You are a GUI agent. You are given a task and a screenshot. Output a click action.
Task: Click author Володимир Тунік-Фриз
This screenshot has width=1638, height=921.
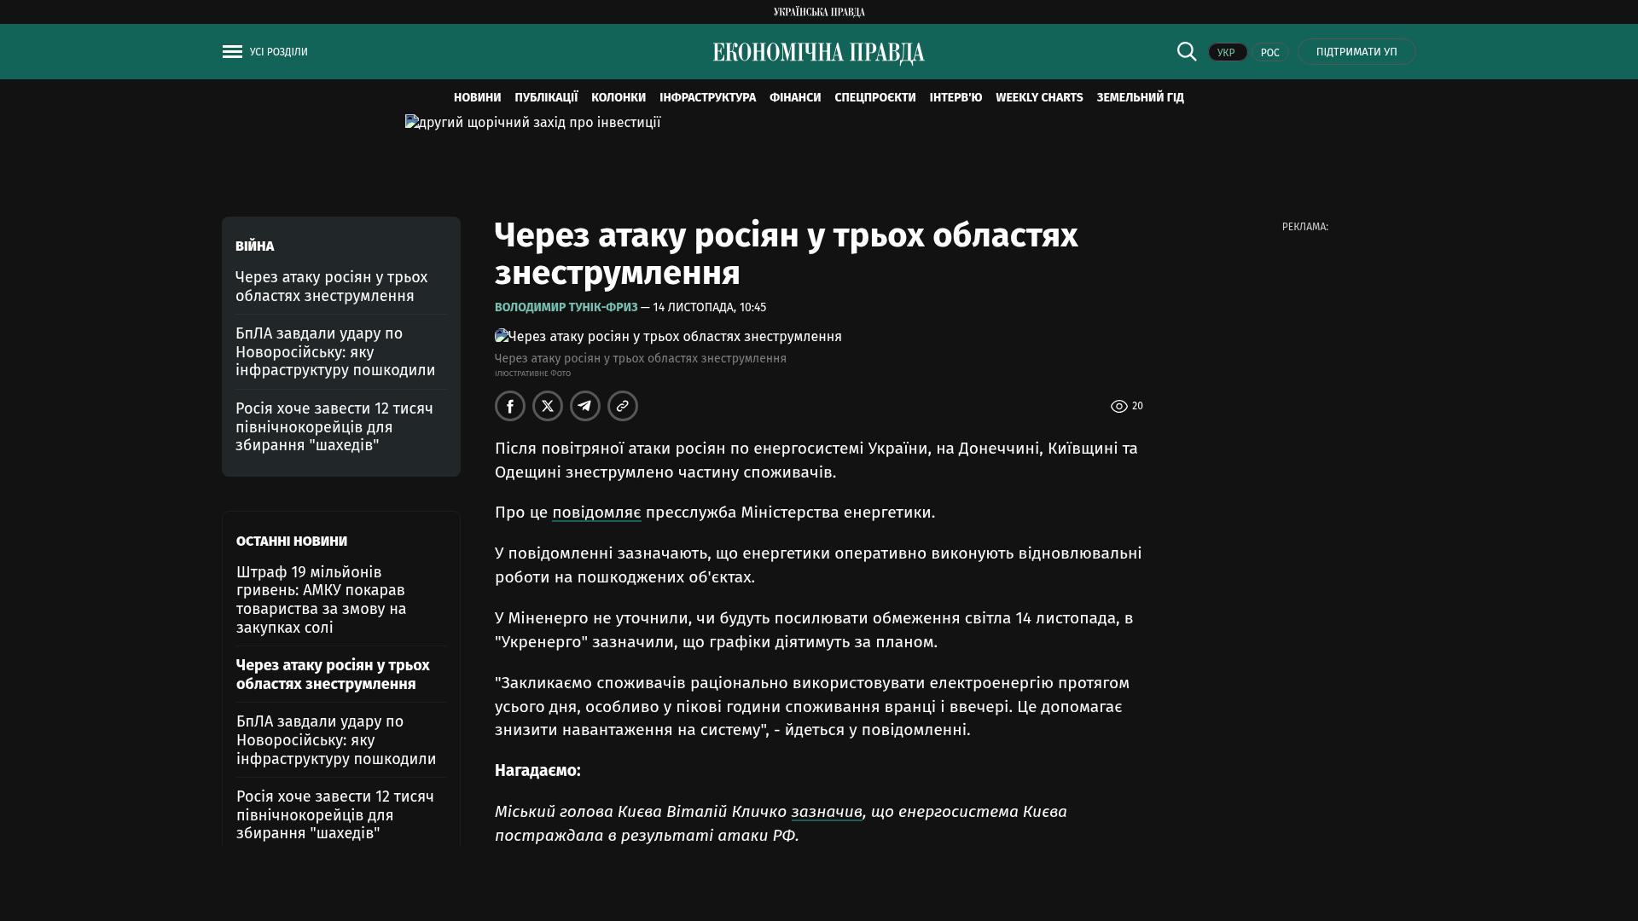[566, 307]
